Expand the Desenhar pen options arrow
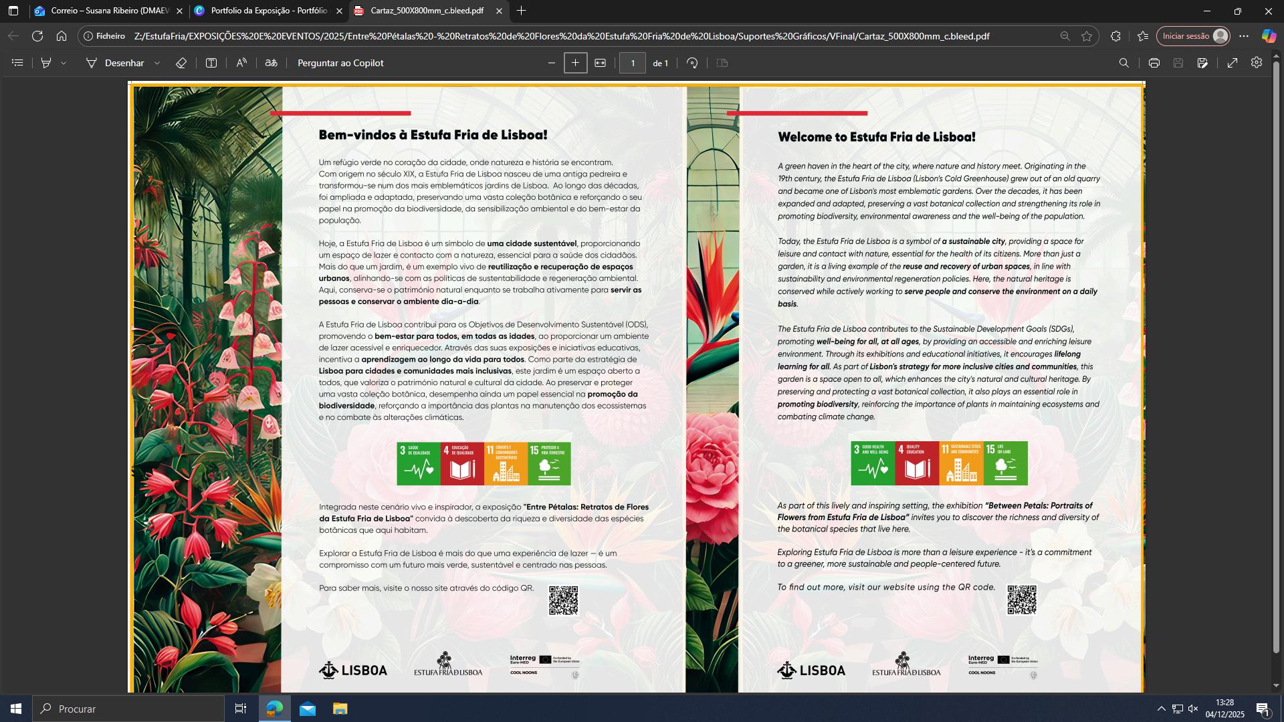 coord(157,63)
